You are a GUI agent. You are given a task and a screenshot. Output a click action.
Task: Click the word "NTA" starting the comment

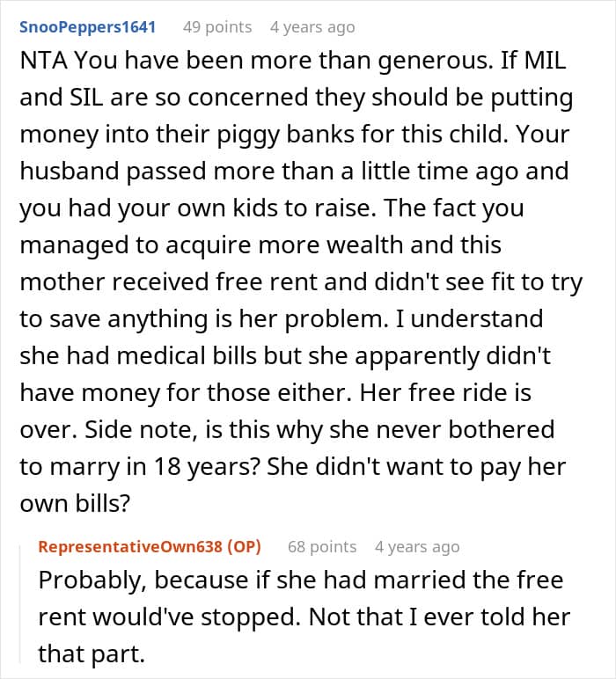coord(43,60)
